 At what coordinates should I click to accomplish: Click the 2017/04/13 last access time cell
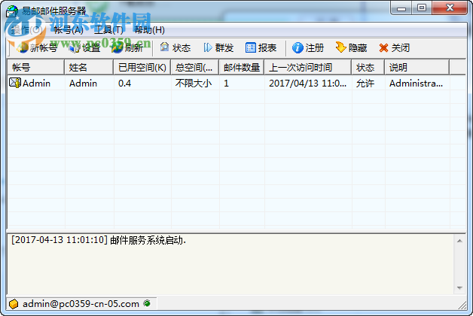click(x=308, y=84)
